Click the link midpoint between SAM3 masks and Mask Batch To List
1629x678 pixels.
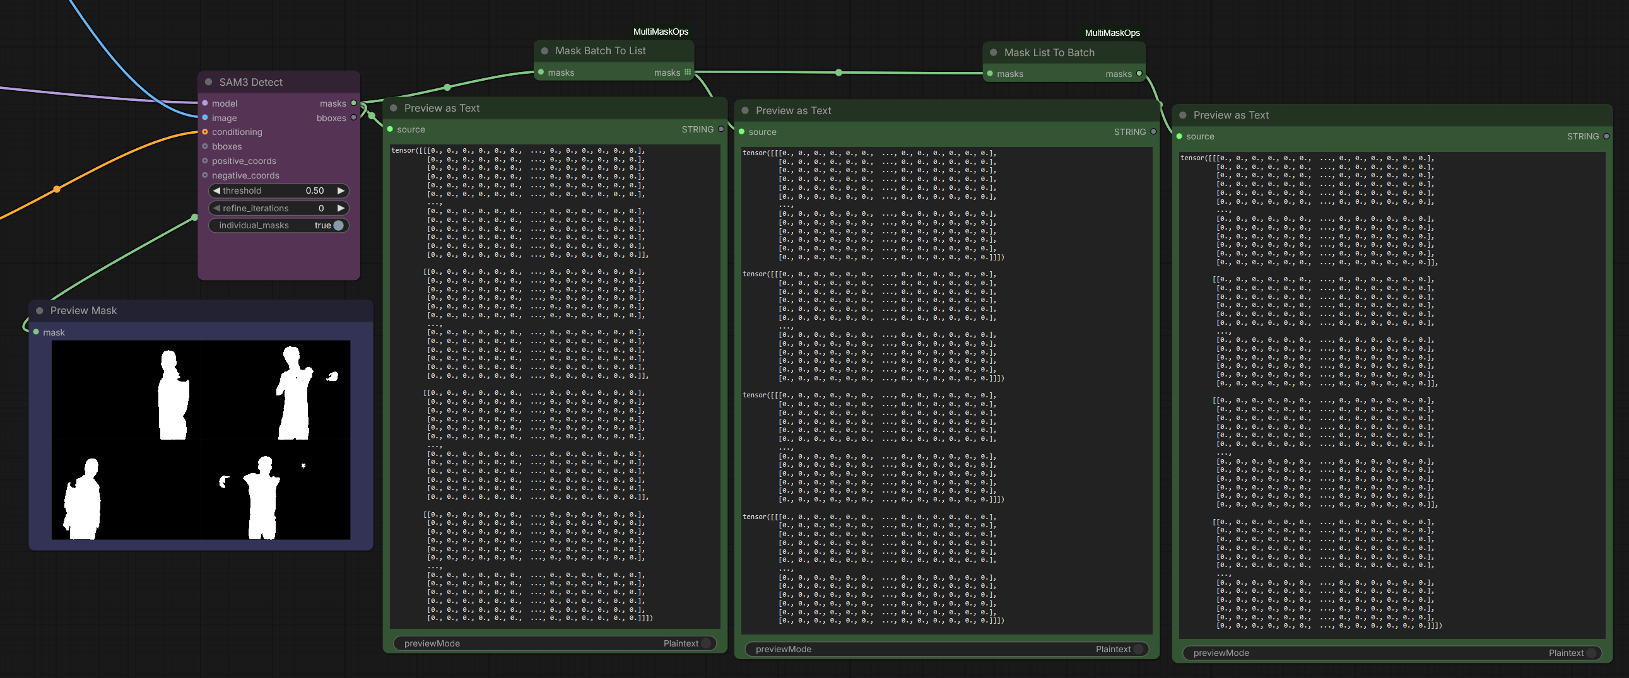(x=447, y=86)
